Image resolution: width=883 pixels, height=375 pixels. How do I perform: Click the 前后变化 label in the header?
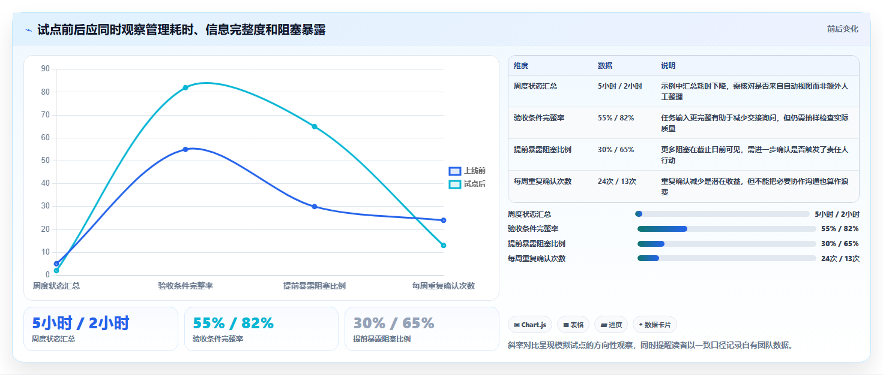pyautogui.click(x=842, y=29)
